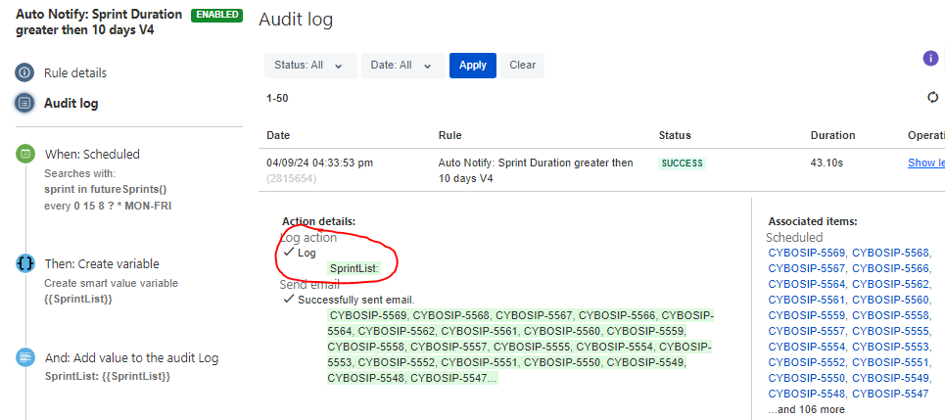Viewport: 945px width, 420px height.
Task: Open associated issue CYBOSIP-5557
Action: coord(807,331)
